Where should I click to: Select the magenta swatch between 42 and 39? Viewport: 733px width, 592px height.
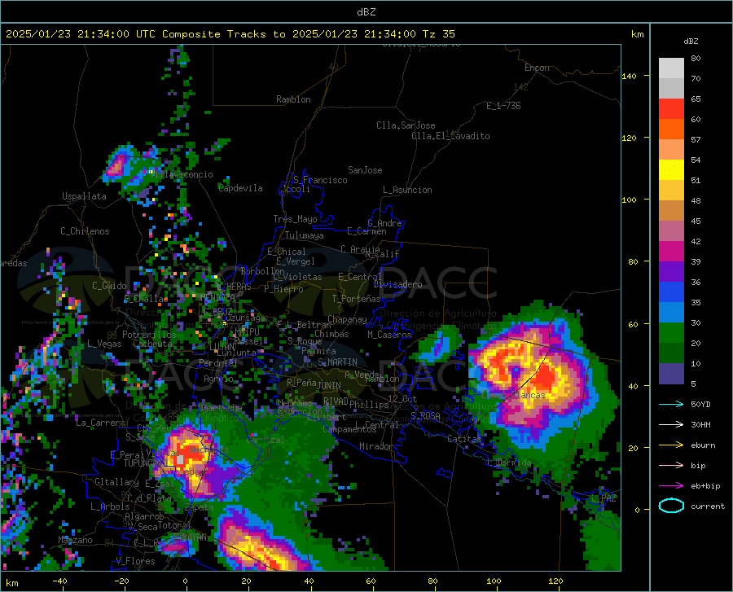(x=671, y=252)
